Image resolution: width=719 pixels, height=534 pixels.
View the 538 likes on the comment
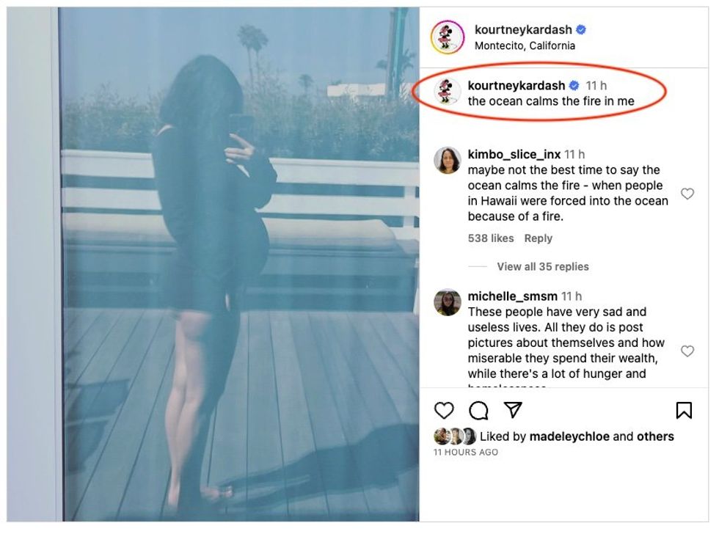[x=490, y=238]
